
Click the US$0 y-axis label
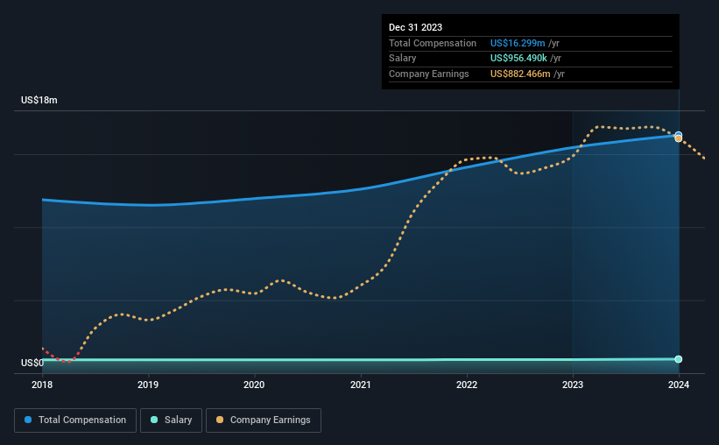(32, 363)
